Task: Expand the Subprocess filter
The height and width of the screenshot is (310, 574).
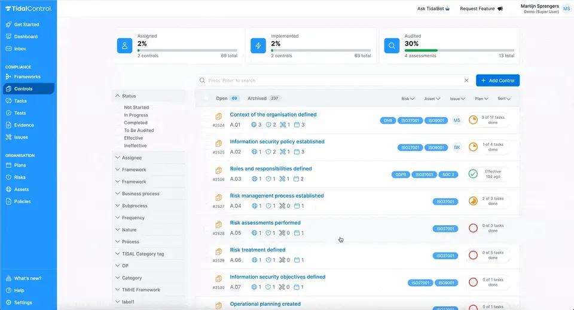Action: pyautogui.click(x=149, y=206)
